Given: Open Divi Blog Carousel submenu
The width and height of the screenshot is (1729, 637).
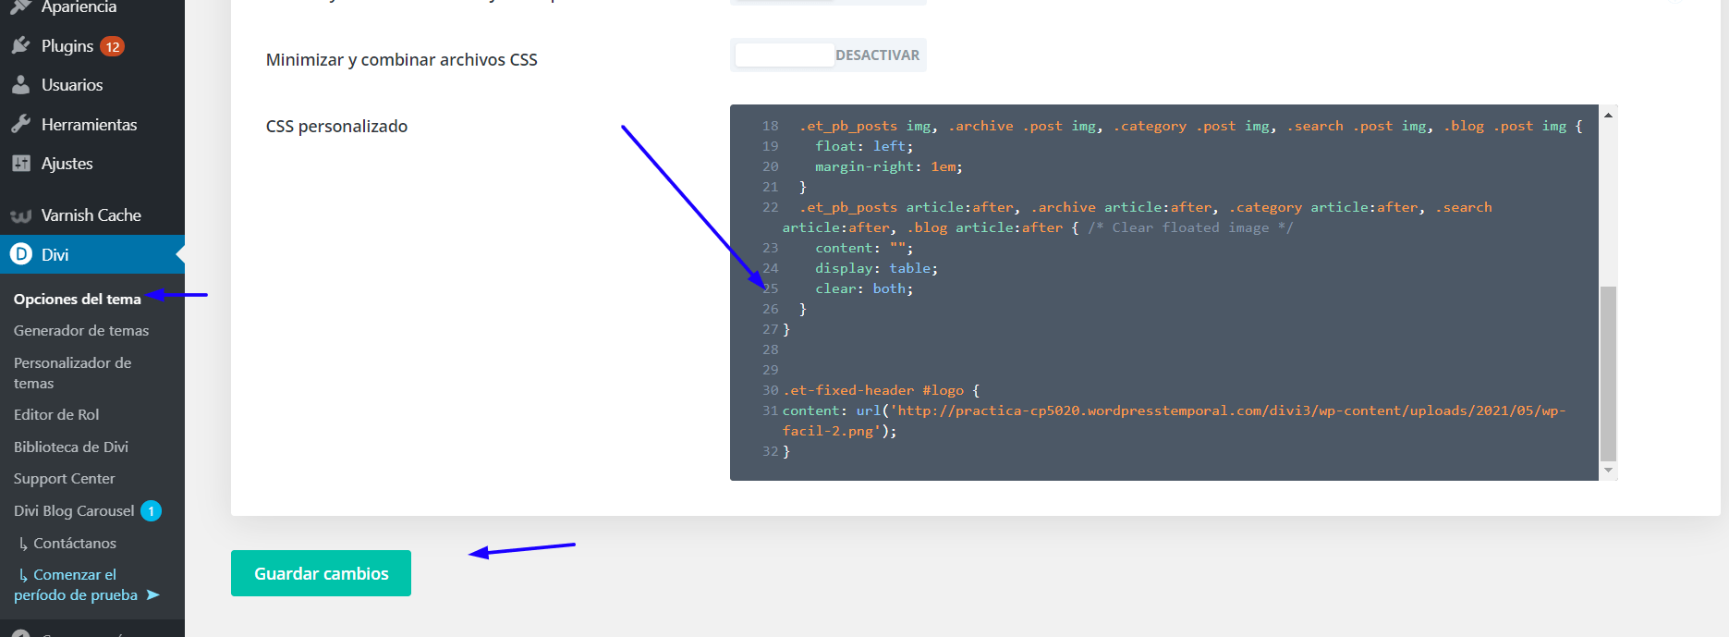Looking at the screenshot, I should 74,510.
